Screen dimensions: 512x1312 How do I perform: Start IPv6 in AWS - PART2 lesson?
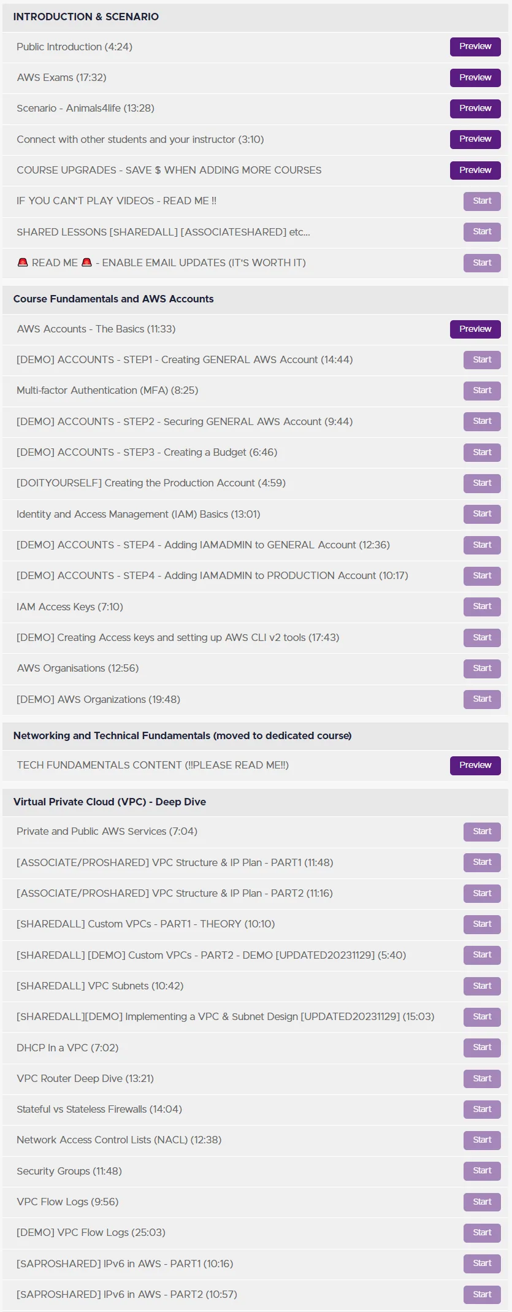pyautogui.click(x=482, y=1294)
